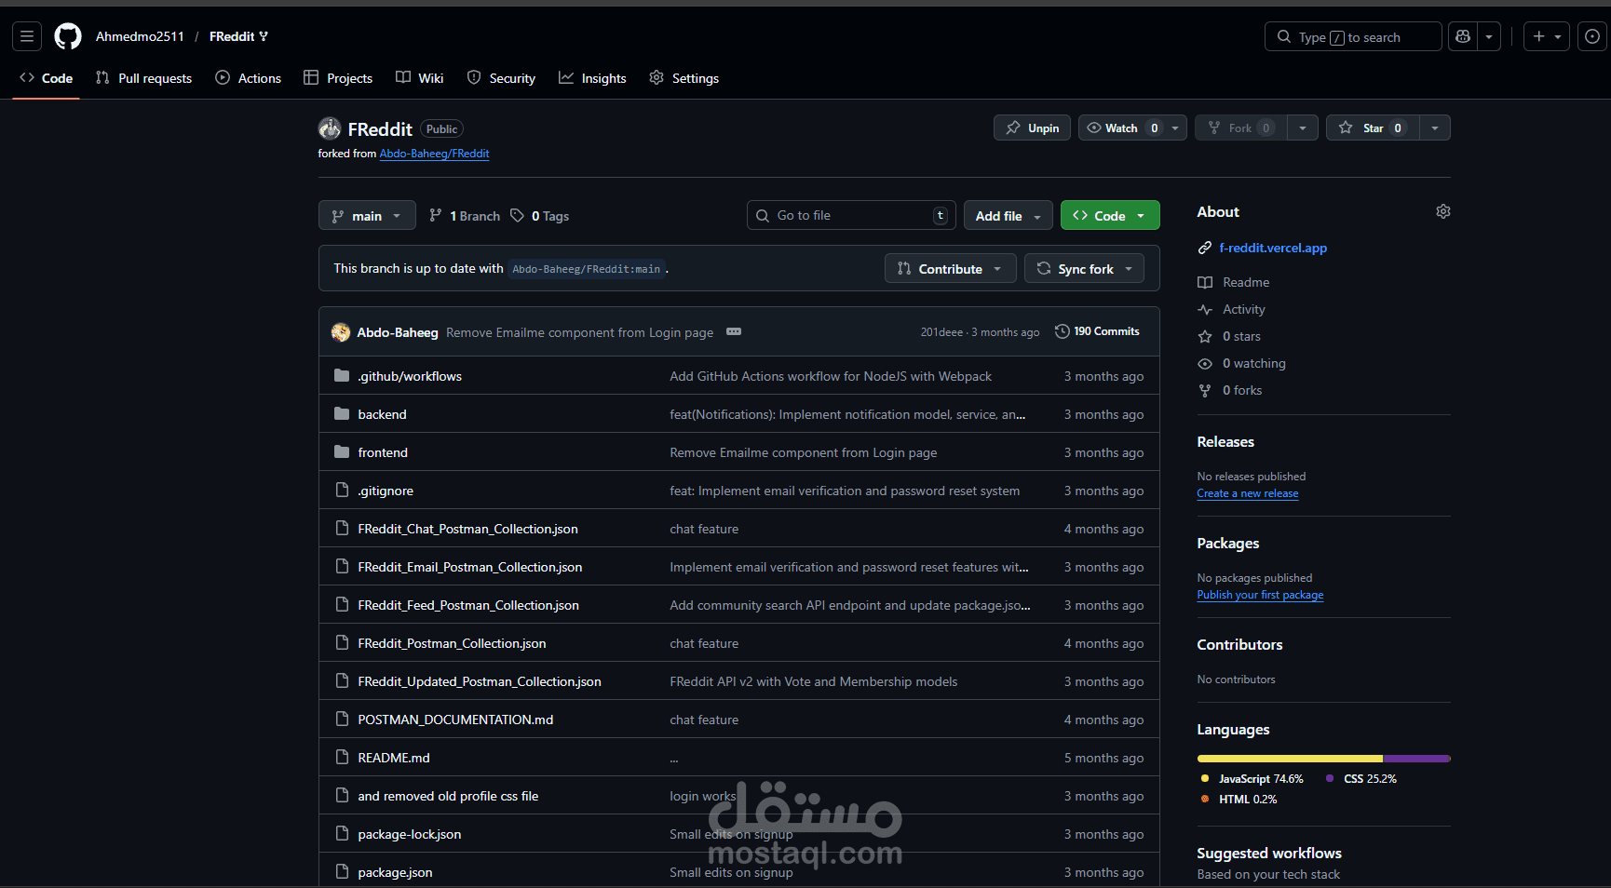The width and height of the screenshot is (1611, 888).
Task: Star the FReddit repository
Action: click(x=1373, y=128)
